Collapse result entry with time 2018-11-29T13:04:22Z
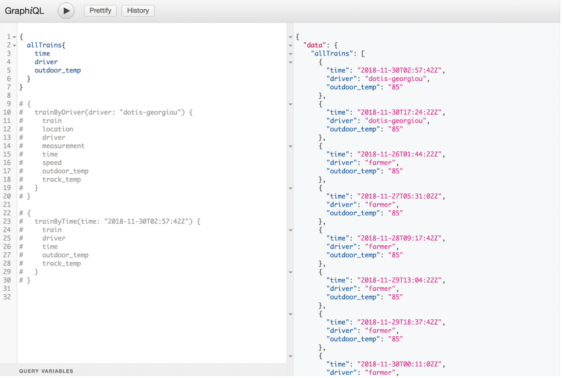 (x=291, y=272)
